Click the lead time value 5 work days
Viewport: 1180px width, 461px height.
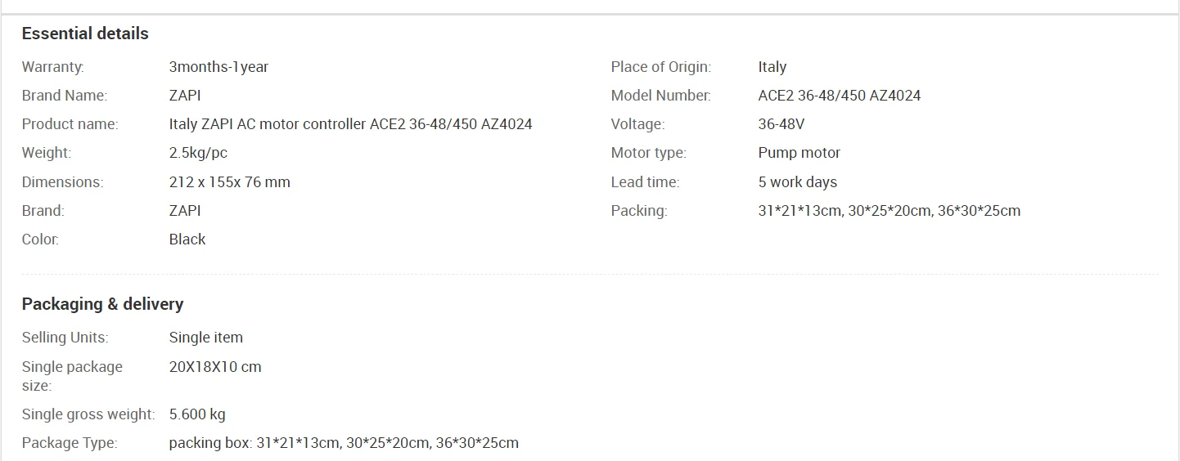798,182
